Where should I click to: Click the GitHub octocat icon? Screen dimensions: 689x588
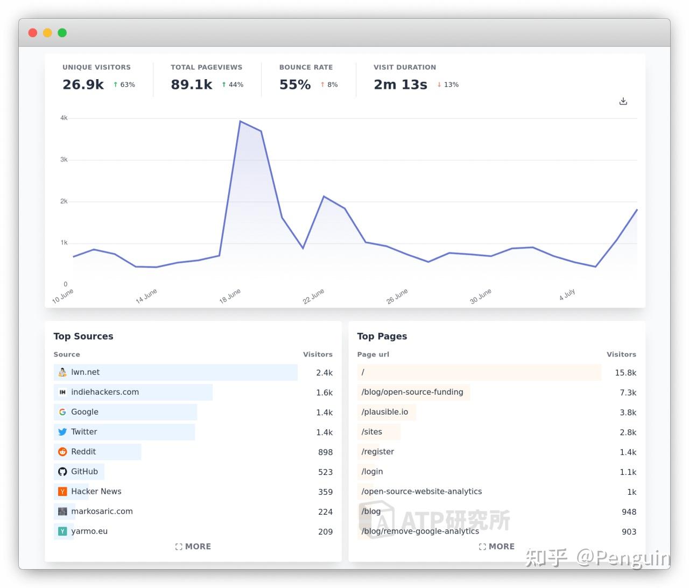point(62,472)
